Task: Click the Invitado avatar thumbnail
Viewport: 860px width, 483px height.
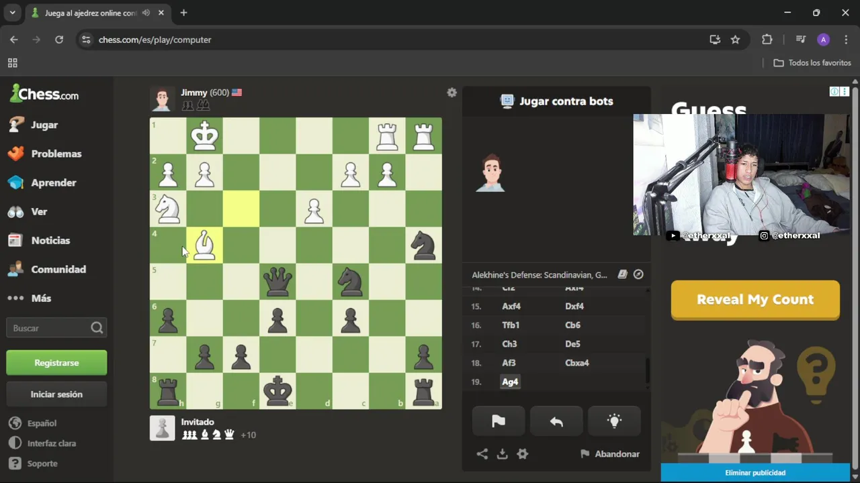Action: coord(162,428)
